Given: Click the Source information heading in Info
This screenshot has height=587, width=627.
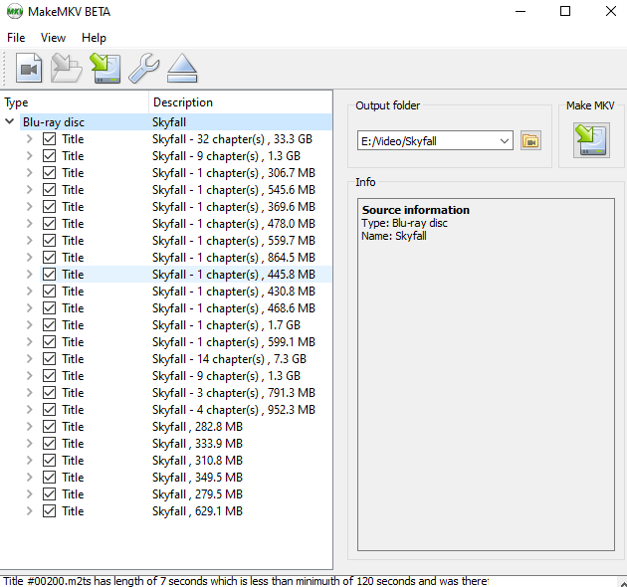Looking at the screenshot, I should click(x=415, y=210).
